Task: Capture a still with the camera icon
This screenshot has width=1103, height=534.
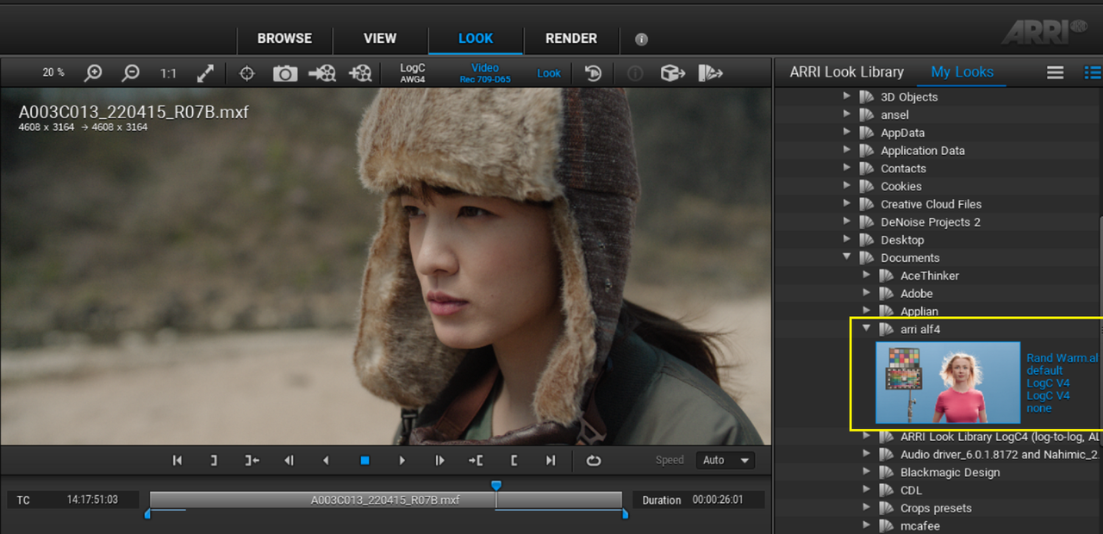Action: coord(285,73)
